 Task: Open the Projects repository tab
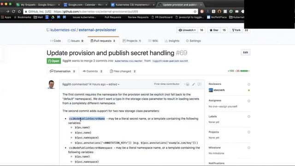(132, 41)
